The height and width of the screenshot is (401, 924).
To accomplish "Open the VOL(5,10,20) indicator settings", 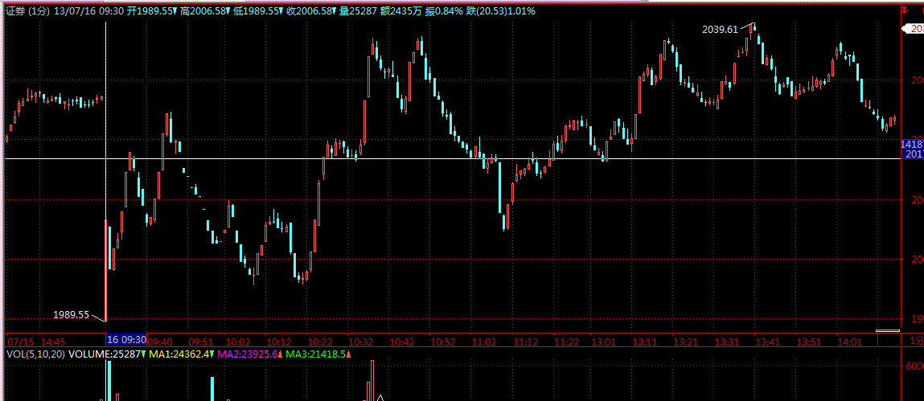I will pos(35,354).
